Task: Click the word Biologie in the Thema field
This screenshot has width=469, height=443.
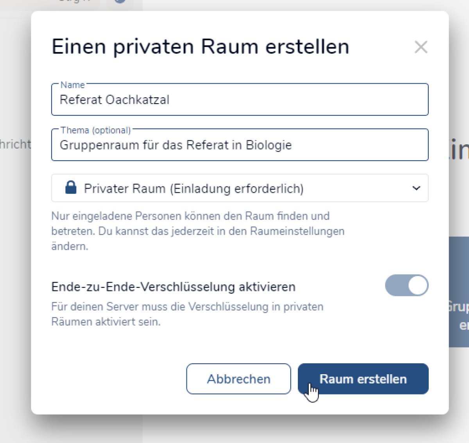Action: pyautogui.click(x=269, y=145)
